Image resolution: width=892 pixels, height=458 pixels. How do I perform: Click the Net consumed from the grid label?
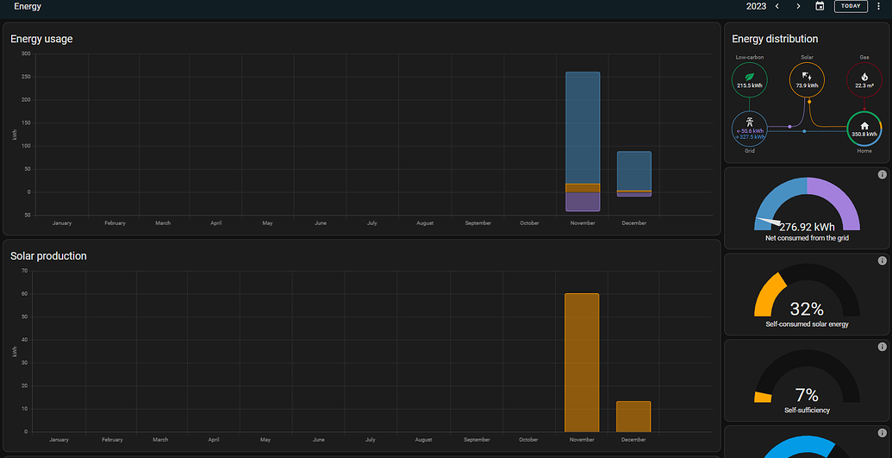tap(807, 238)
